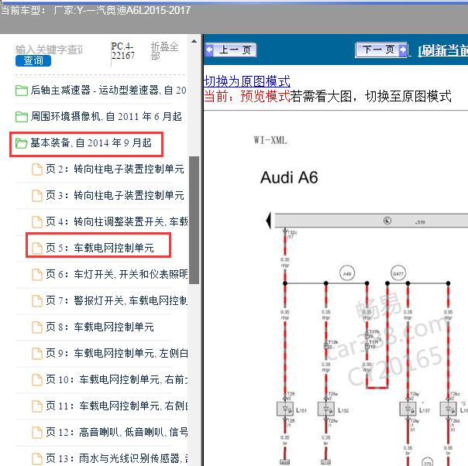Open 页 10: 车载电网控制单元, 右前
Image resolution: width=468 pixels, height=466 pixels.
pyautogui.click(x=117, y=379)
